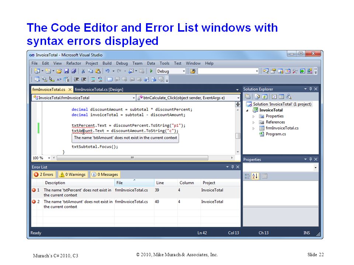Image resolution: width=354 pixels, height=265 pixels.
Task: Click the editor vertical scrollbar thumb
Action: pyautogui.click(x=238, y=136)
